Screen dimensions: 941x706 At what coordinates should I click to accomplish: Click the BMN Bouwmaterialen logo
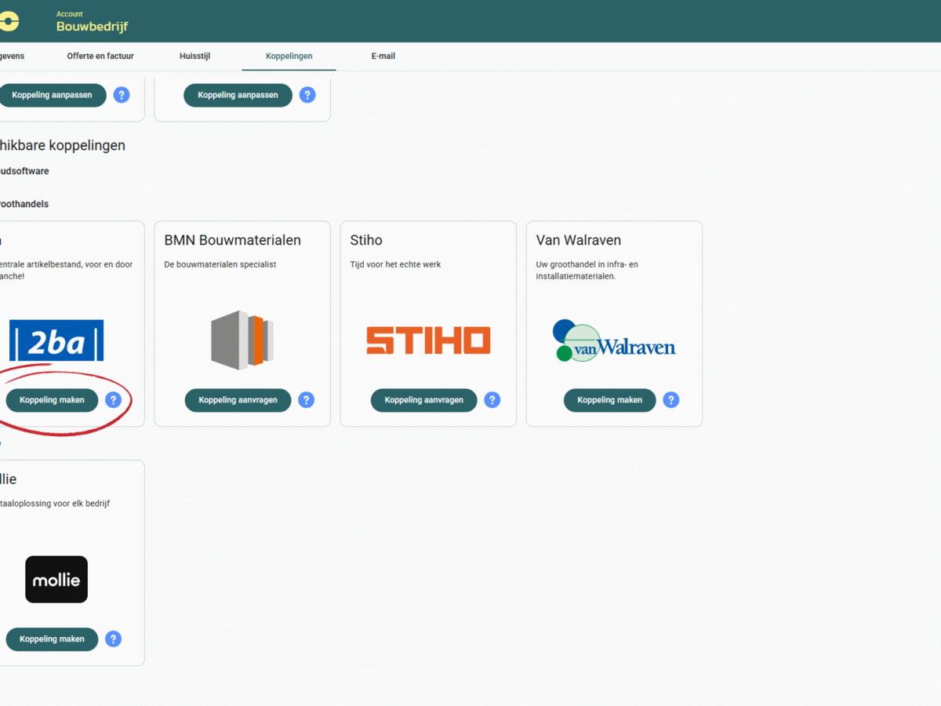tap(242, 340)
